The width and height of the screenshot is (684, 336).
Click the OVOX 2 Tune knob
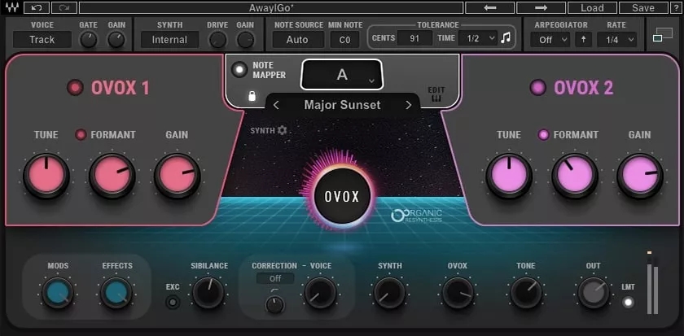[x=509, y=175]
